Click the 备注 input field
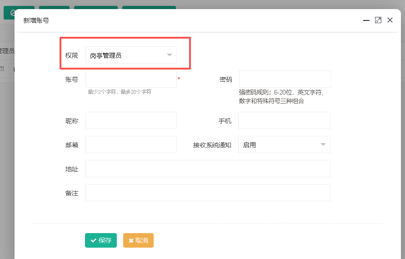 pyautogui.click(x=208, y=193)
